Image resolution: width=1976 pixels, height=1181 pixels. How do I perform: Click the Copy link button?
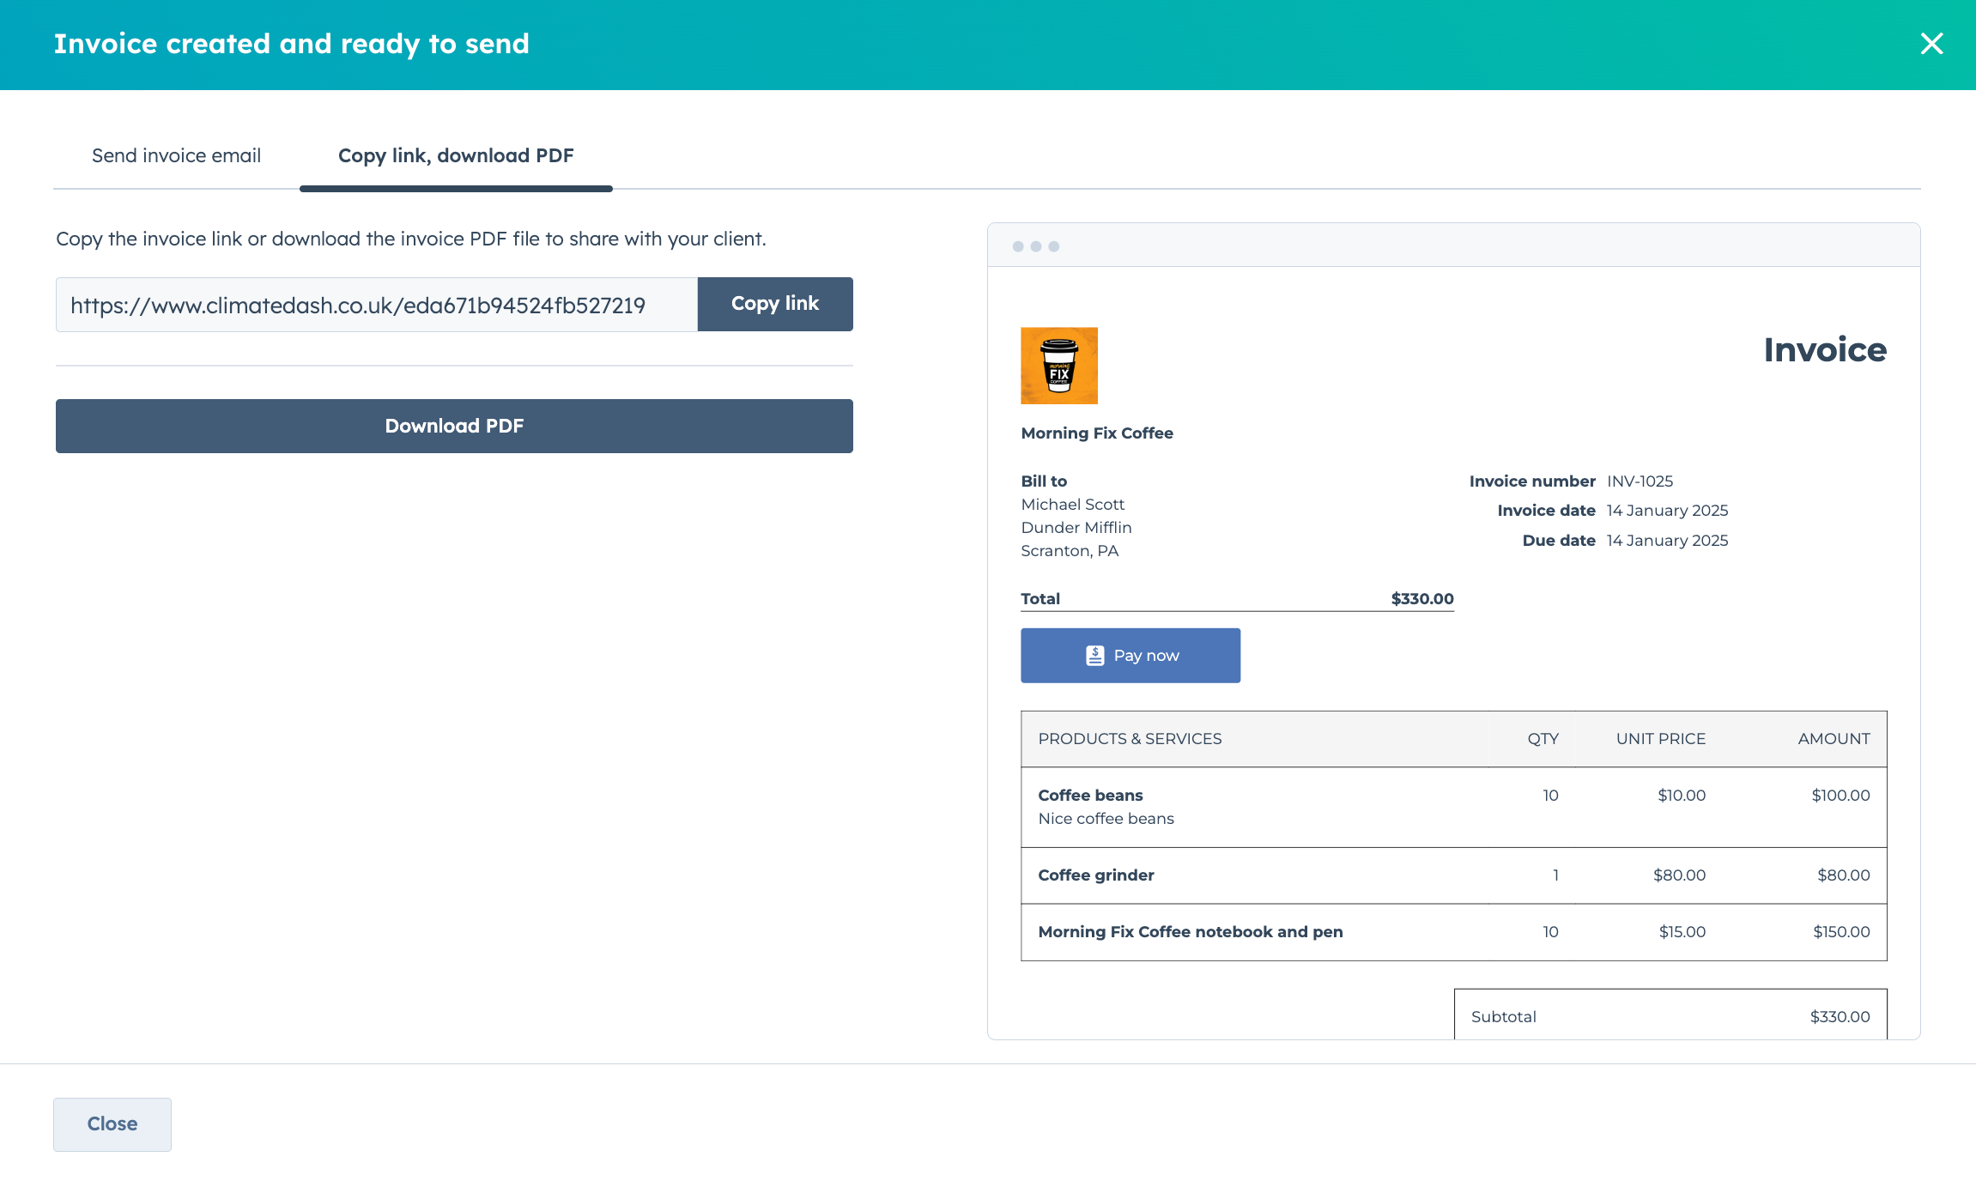pyautogui.click(x=774, y=304)
